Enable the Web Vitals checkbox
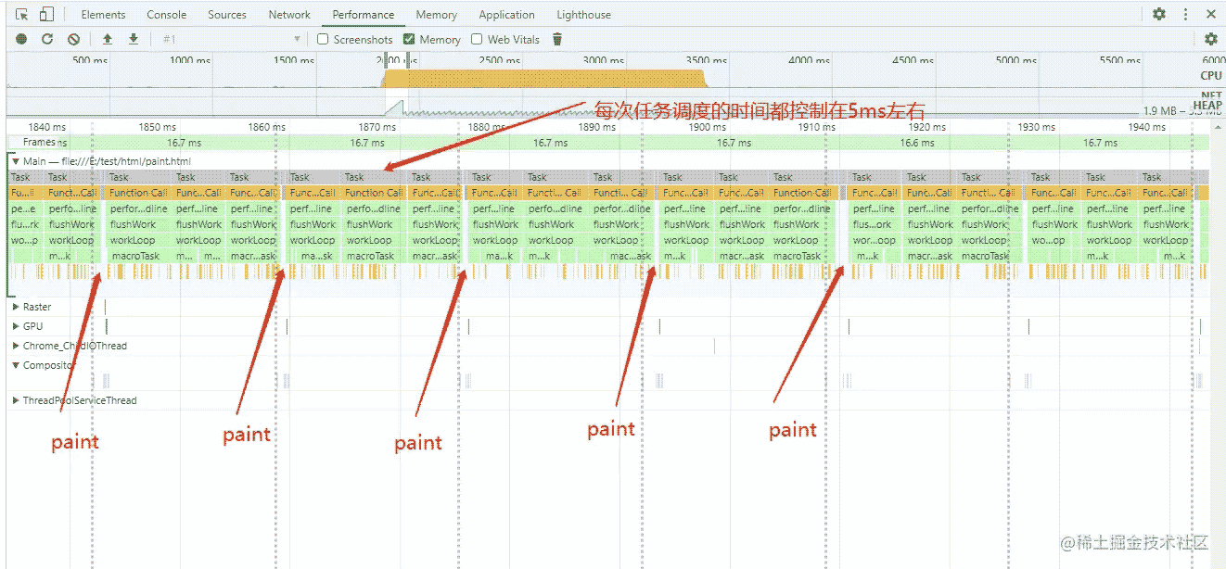 click(x=477, y=39)
